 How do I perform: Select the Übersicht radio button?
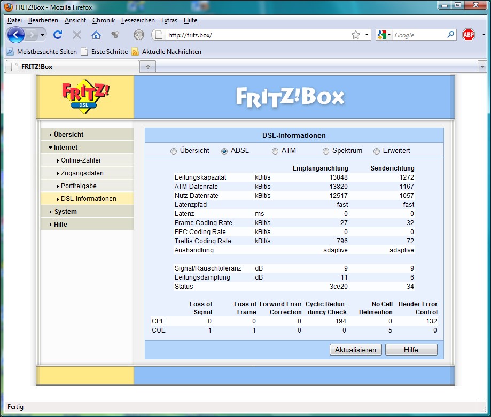click(x=174, y=151)
